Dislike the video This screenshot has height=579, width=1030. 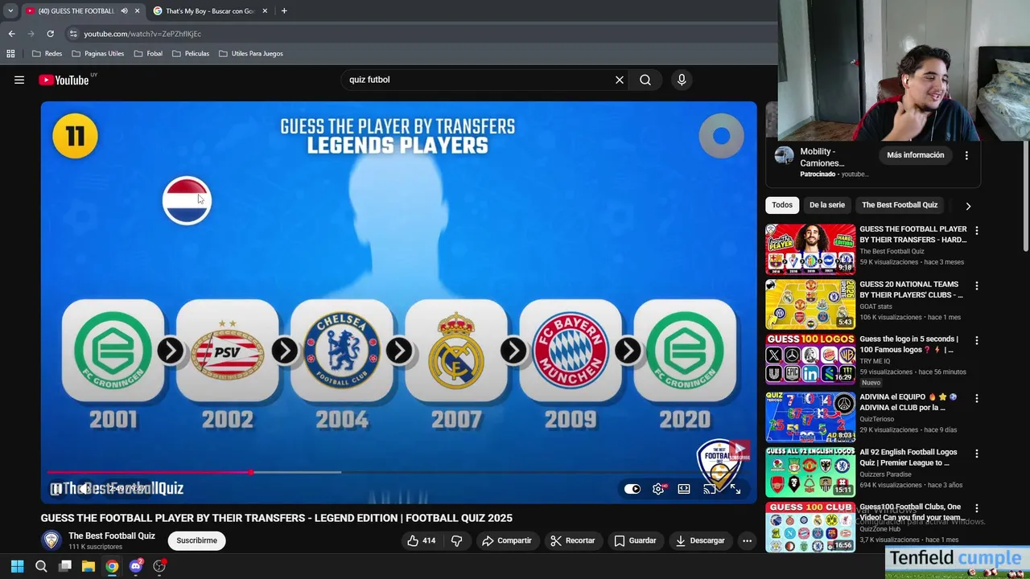click(456, 540)
